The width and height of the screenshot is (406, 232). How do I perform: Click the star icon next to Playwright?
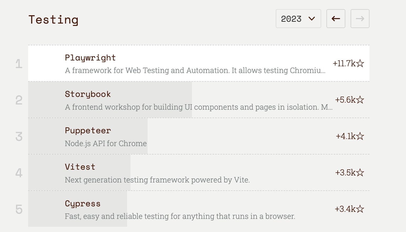[360, 63]
